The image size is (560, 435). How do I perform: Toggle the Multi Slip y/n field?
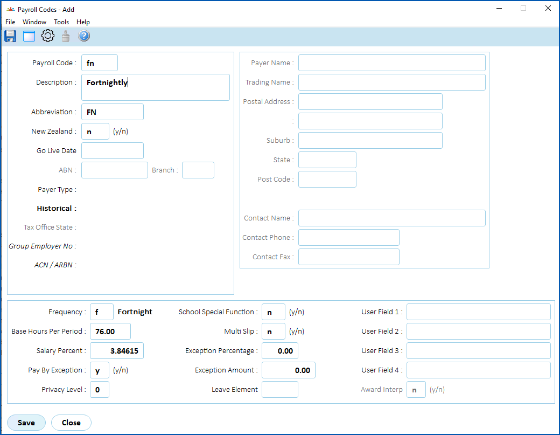(274, 332)
